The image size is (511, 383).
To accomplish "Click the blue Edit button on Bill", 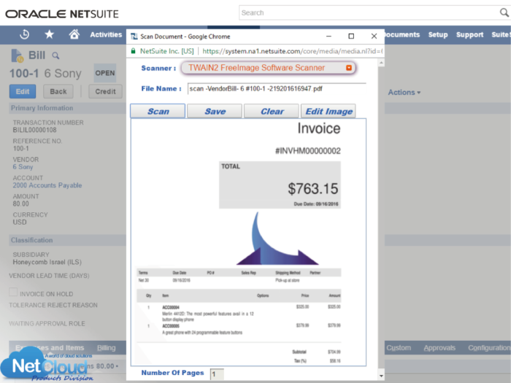I will (23, 91).
